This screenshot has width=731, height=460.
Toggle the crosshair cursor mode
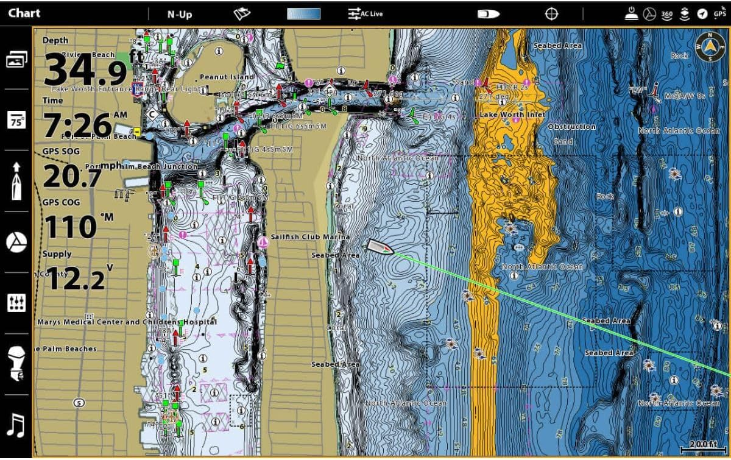(550, 13)
